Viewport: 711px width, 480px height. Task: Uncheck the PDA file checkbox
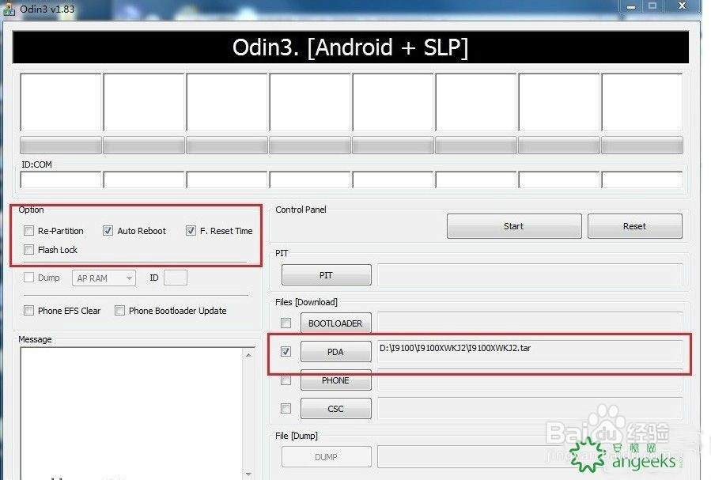(x=286, y=352)
